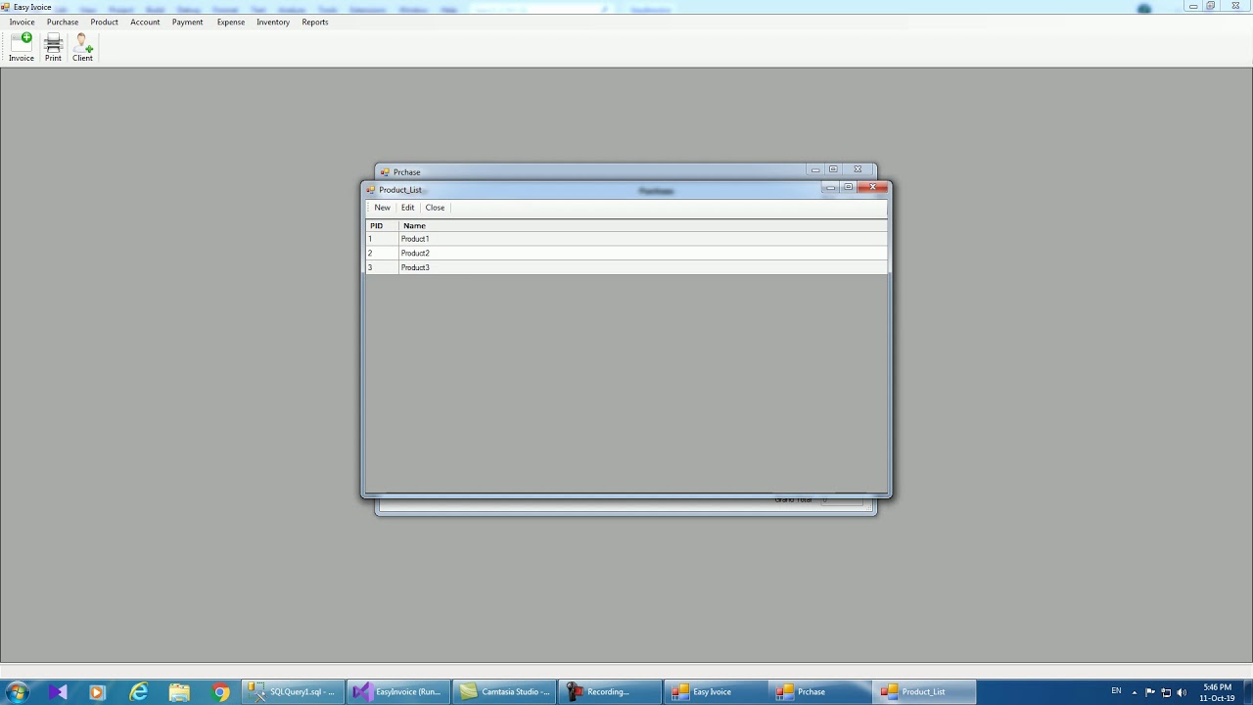
Task: Open Visual Studio pinned taskbar icon
Action: (x=57, y=692)
